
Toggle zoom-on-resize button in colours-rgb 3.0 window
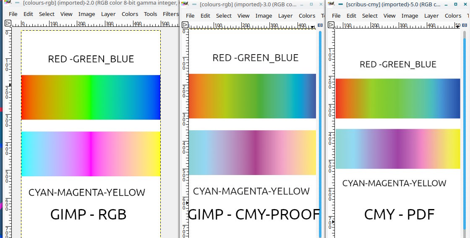[x=320, y=25]
